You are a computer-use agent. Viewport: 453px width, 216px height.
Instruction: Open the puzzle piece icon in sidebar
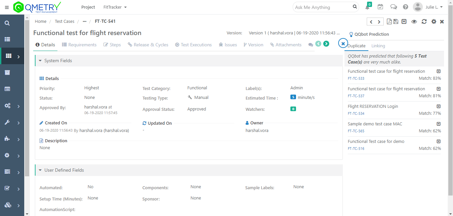[x=7, y=139]
